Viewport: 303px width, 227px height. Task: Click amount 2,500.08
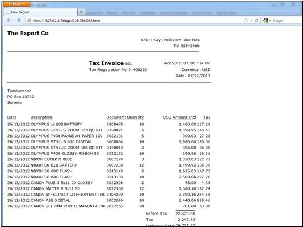[187, 177]
